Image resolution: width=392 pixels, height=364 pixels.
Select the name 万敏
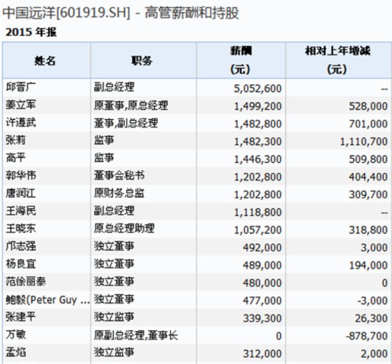[x=16, y=334]
